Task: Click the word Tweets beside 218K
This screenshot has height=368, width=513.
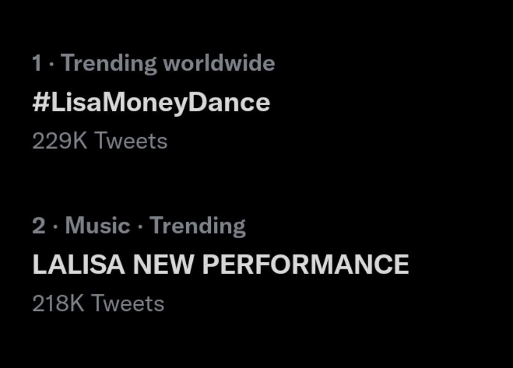Action: coord(128,303)
